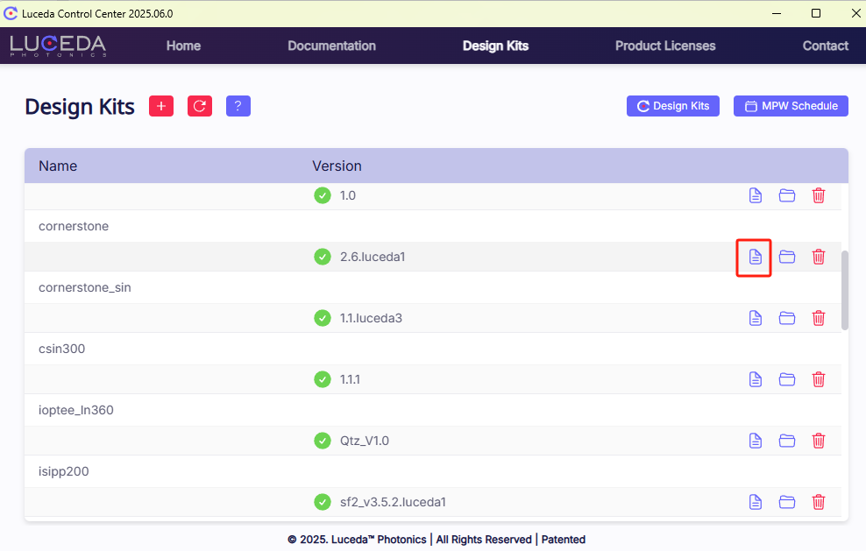The width and height of the screenshot is (866, 551).
Task: Maximize the Luceda Control Center window
Action: coord(816,13)
